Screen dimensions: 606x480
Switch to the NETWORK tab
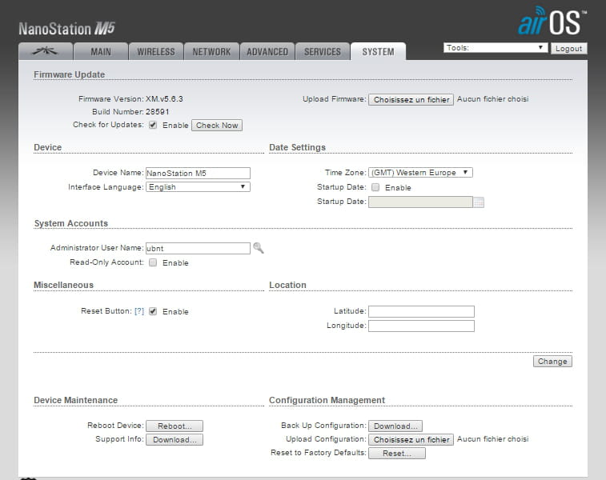pyautogui.click(x=211, y=51)
